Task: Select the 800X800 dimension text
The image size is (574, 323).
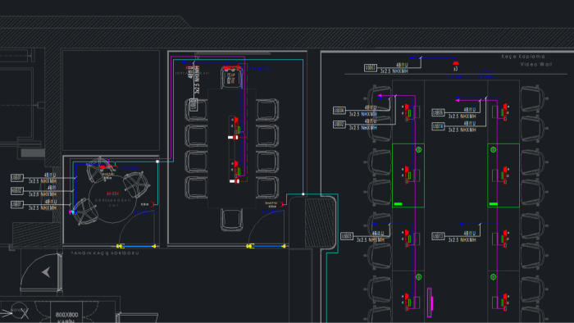Action: (x=66, y=315)
